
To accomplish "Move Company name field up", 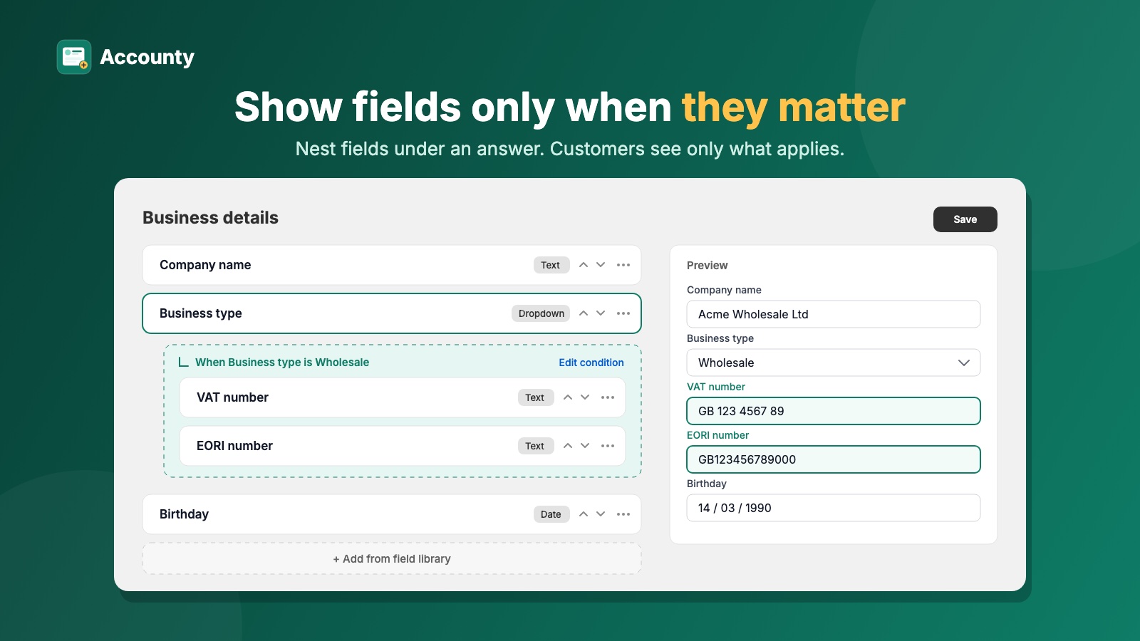I will point(584,265).
